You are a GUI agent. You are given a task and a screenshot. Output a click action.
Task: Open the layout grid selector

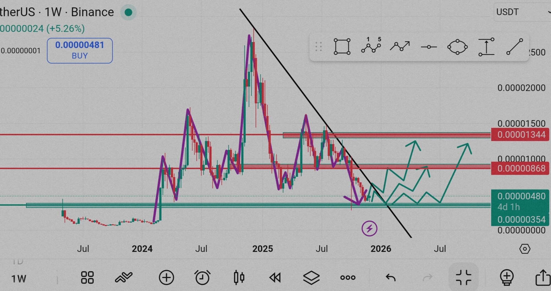[x=87, y=278]
